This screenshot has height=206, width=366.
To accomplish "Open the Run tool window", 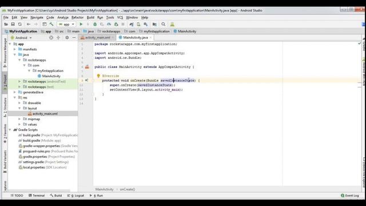I will click(x=96, y=196).
